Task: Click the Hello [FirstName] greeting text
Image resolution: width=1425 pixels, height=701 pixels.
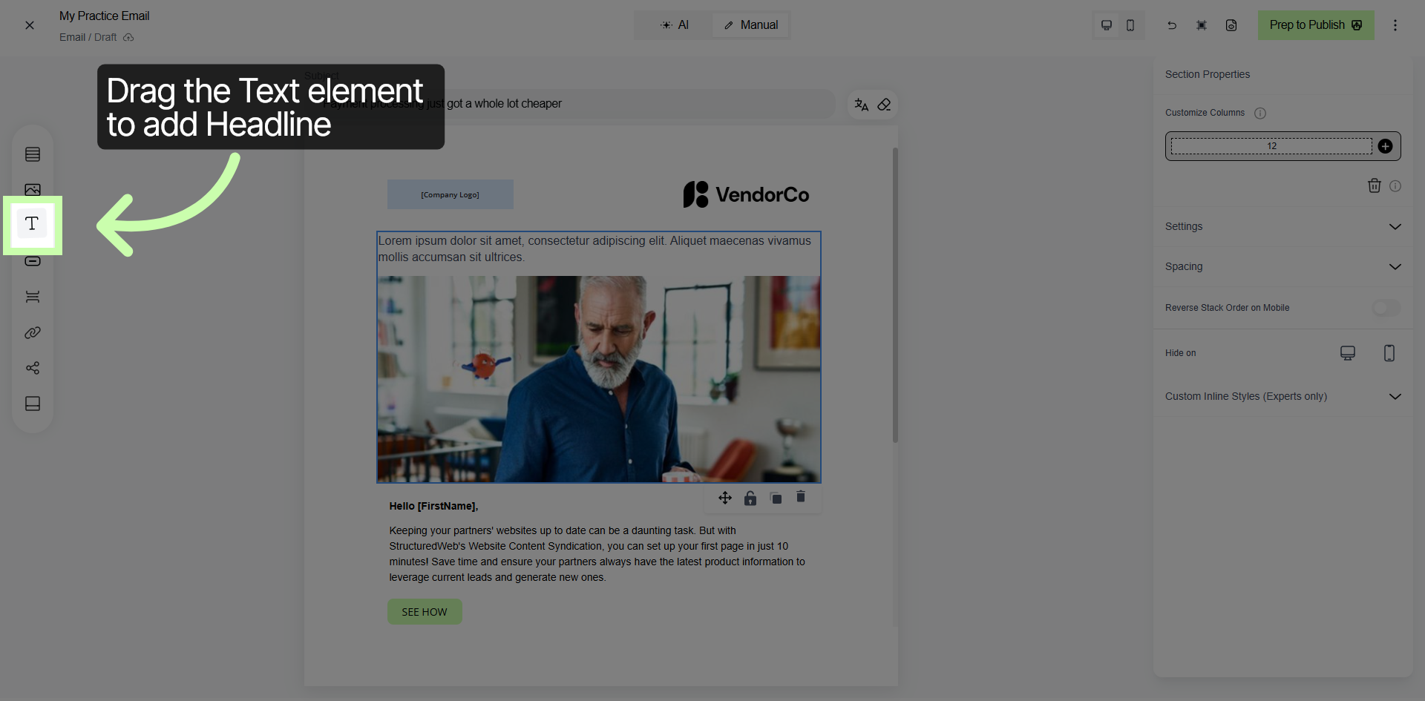Action: (x=433, y=506)
